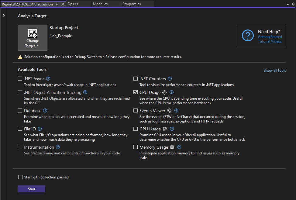This screenshot has height=200, width=296.
Task: Open GPU Usage settings gear
Action: pos(164,129)
